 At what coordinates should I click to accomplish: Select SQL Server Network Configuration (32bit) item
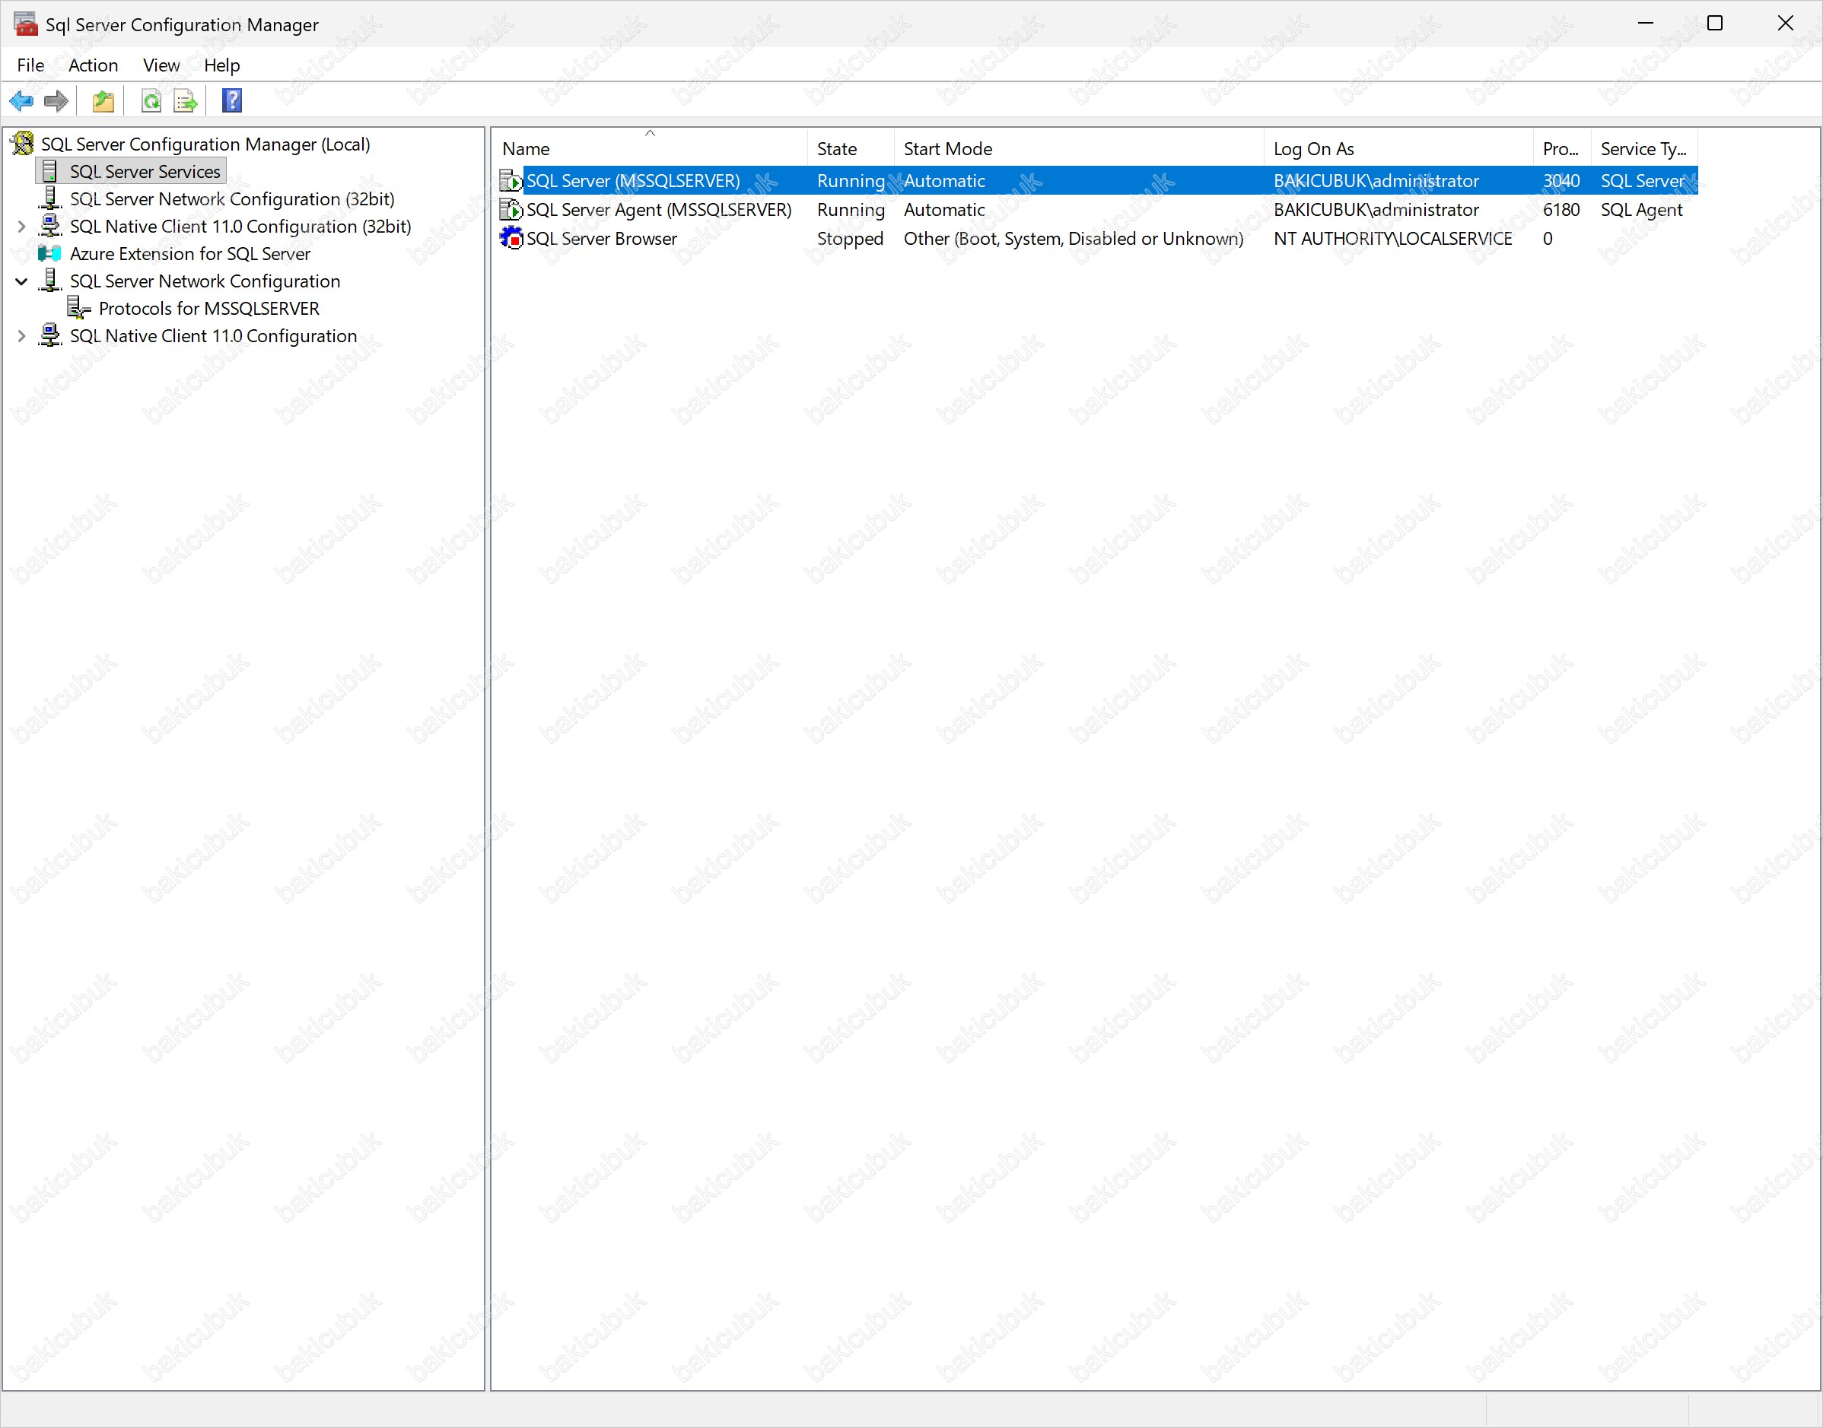coord(232,199)
